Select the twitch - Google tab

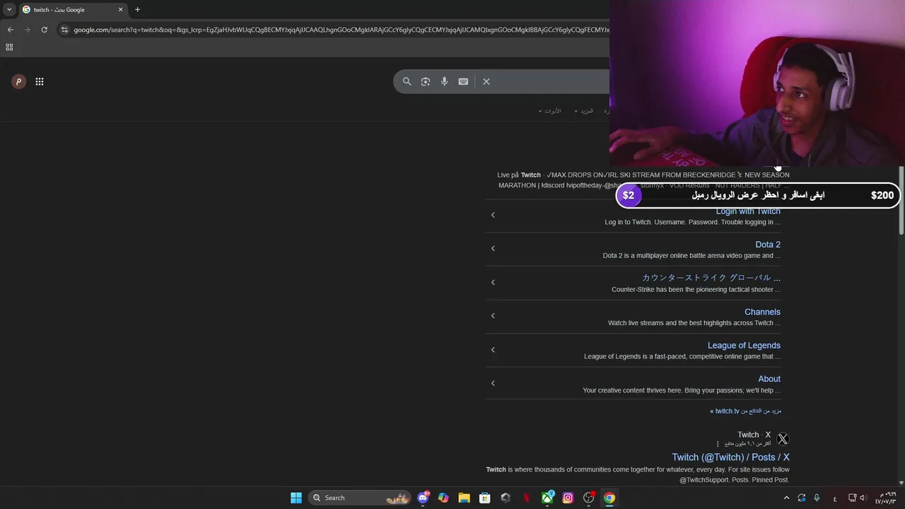(72, 10)
